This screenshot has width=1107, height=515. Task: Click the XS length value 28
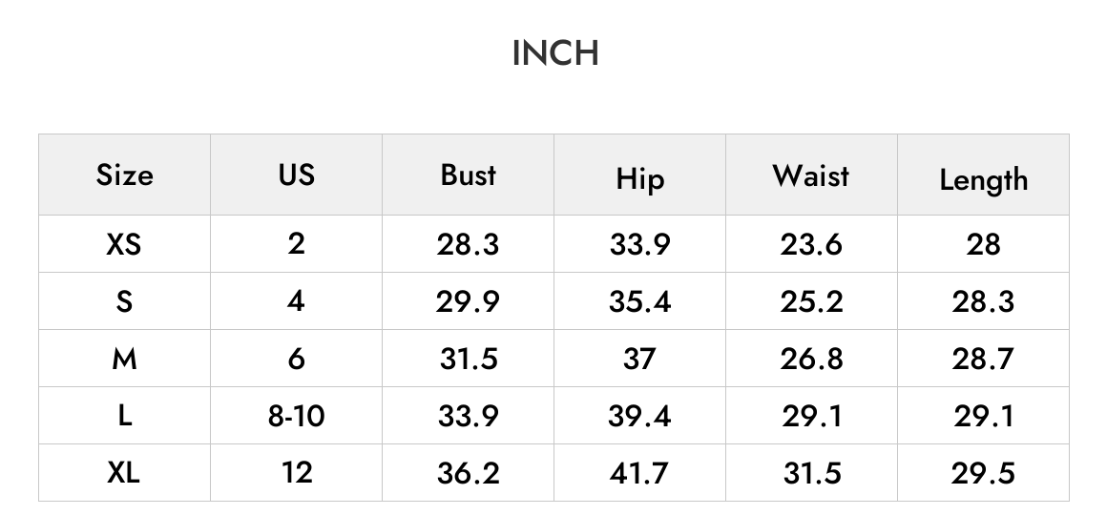pos(984,245)
